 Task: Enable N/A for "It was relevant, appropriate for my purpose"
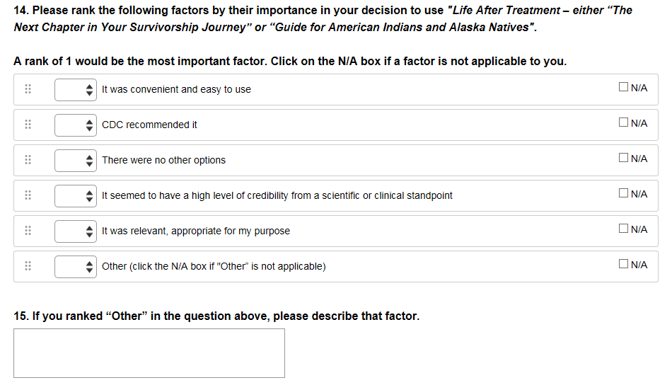point(623,229)
